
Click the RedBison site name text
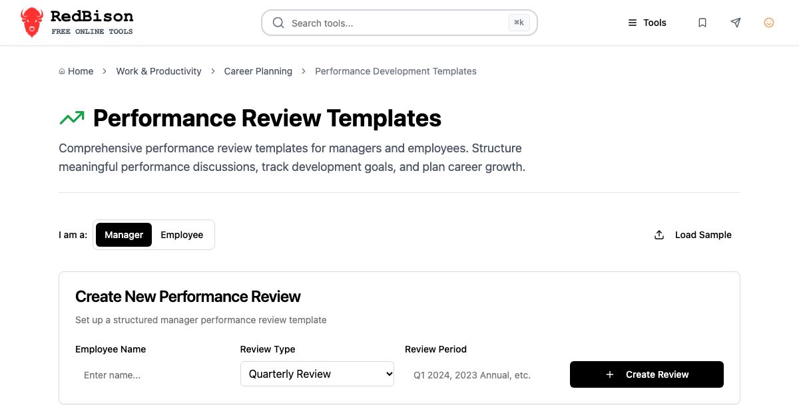point(92,16)
